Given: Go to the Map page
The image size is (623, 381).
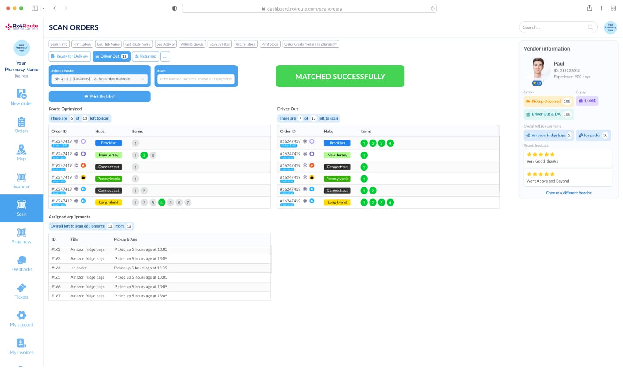Looking at the screenshot, I should coord(21,152).
